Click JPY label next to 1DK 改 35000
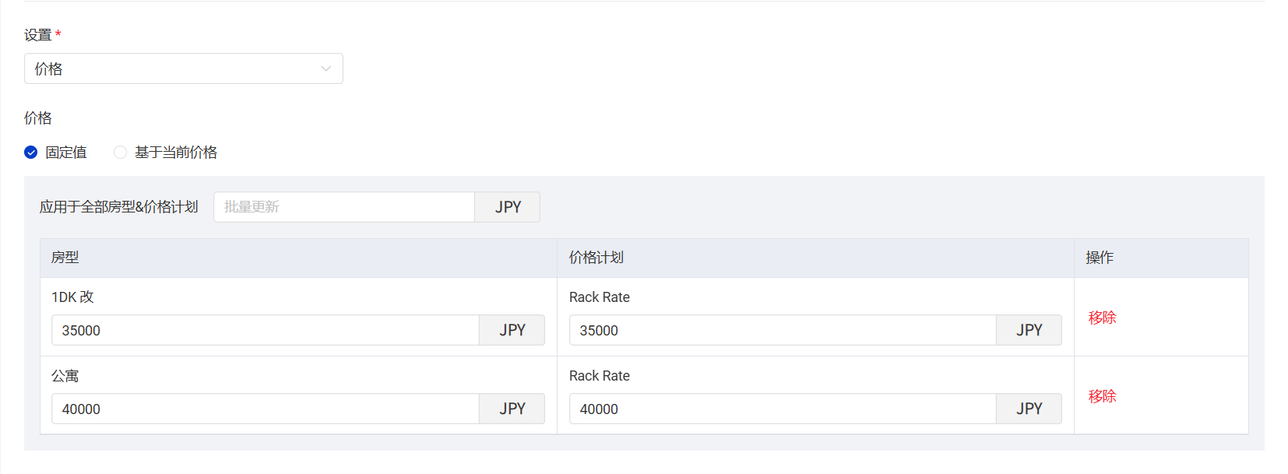The height and width of the screenshot is (474, 1288). tap(512, 330)
